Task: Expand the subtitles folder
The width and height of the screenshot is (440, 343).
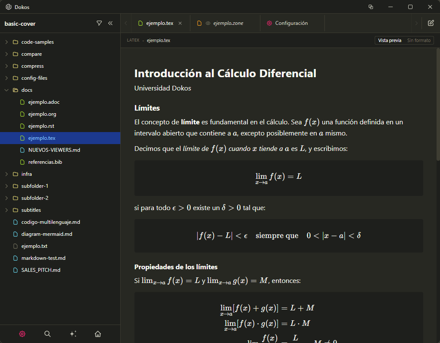Action: click(31, 210)
